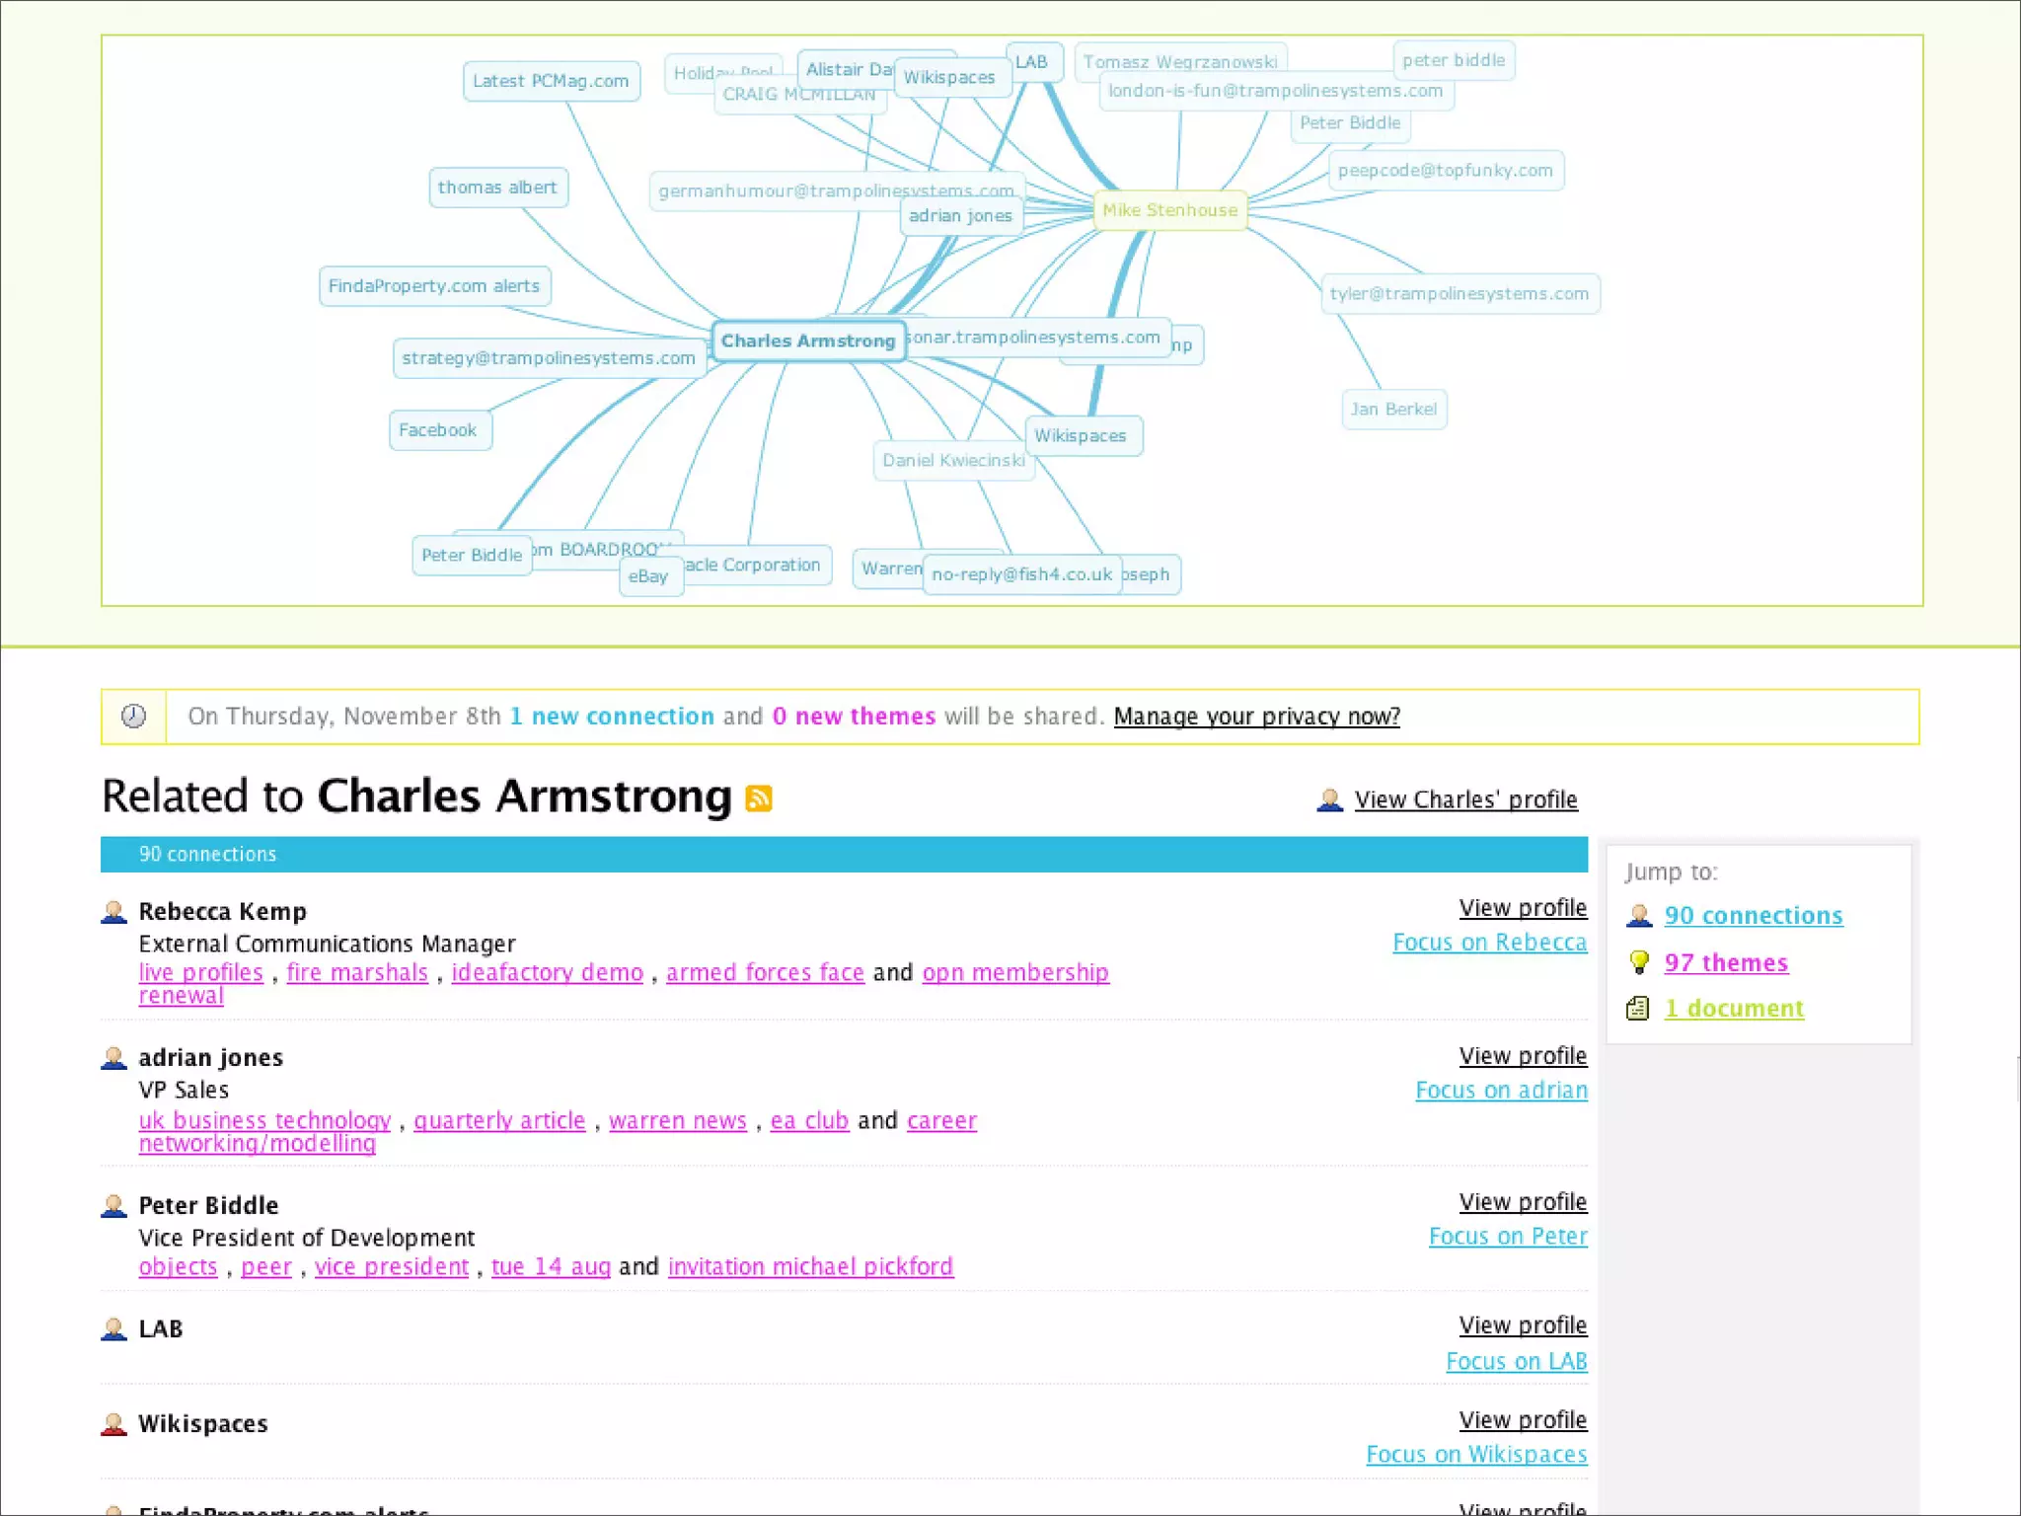Open Manage your privacy now link
This screenshot has height=1516, width=2021.
tap(1256, 717)
